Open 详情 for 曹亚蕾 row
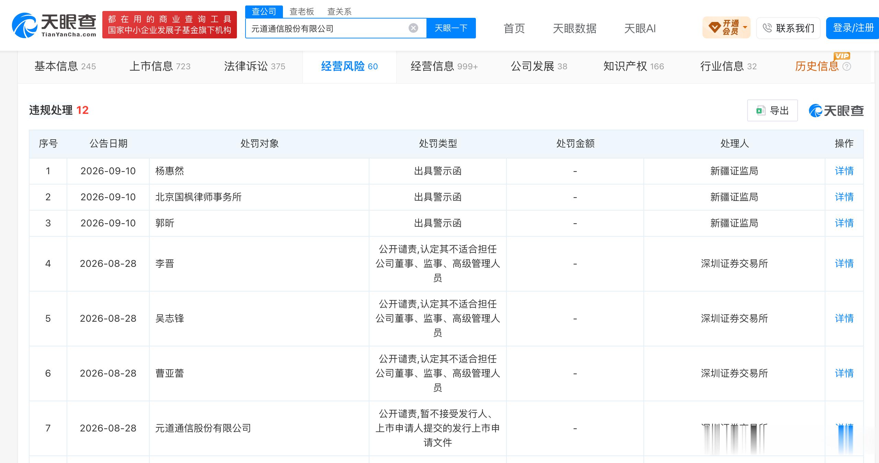Viewport: 879px width, 463px height. pos(844,373)
